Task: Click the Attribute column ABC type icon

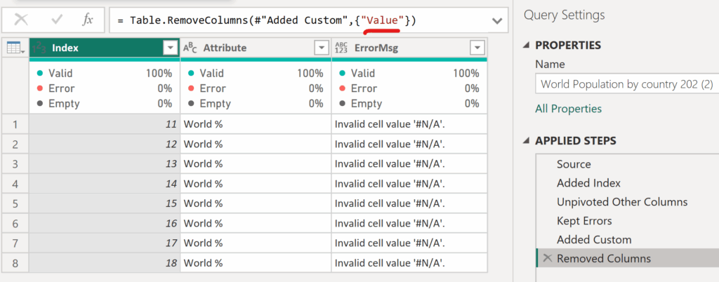Action: tap(190, 48)
